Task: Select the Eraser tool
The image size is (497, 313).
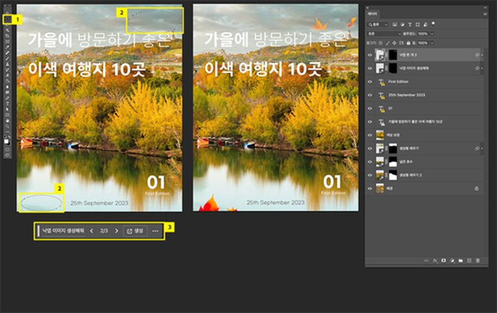Action: pos(7,76)
